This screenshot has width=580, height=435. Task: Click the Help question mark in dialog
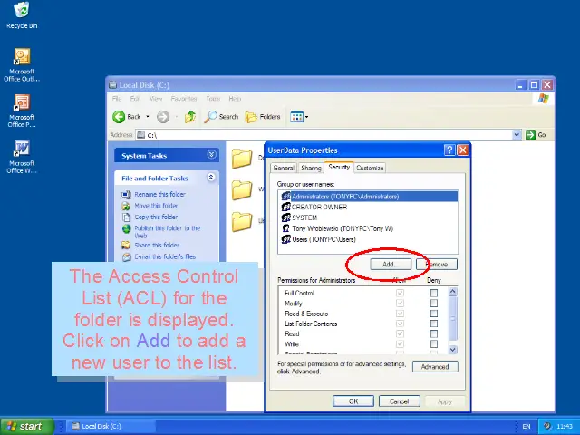(449, 150)
